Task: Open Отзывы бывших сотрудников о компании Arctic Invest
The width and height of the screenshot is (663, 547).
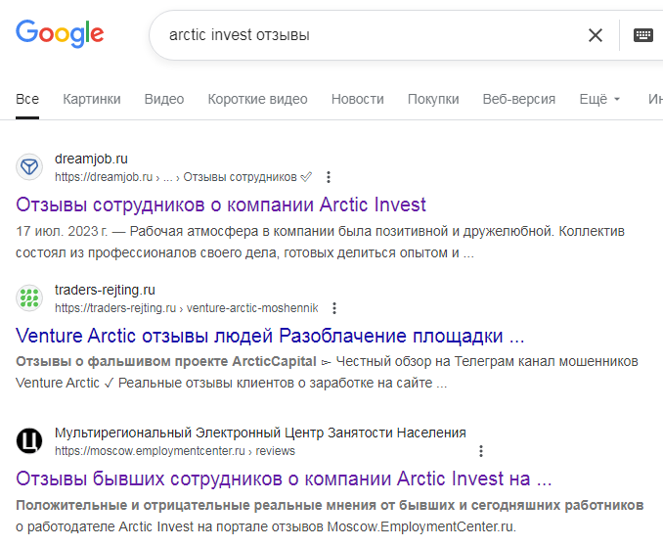Action: (284, 479)
